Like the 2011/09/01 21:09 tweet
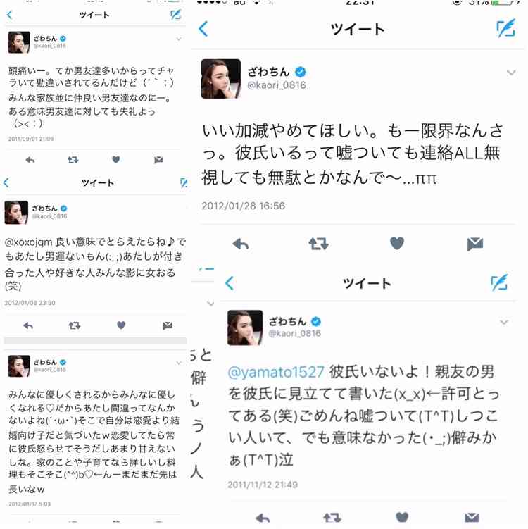This screenshot has width=528, height=529. point(115,159)
